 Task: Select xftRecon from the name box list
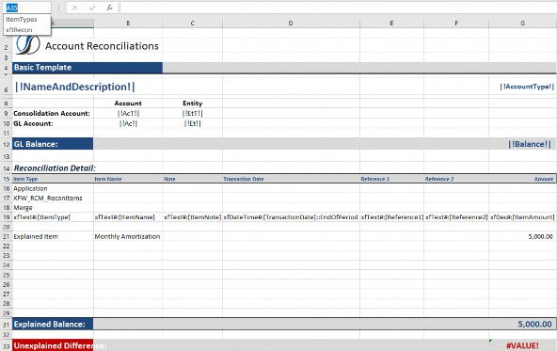(19, 30)
